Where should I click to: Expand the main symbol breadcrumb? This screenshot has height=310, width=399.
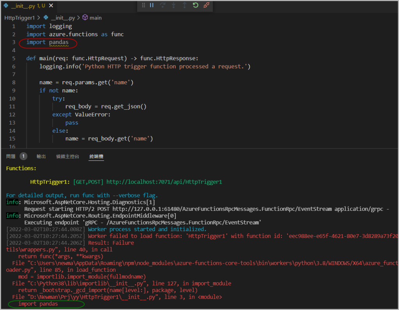95,18
